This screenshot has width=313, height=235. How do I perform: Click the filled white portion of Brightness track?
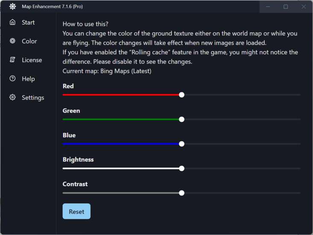coord(121,168)
